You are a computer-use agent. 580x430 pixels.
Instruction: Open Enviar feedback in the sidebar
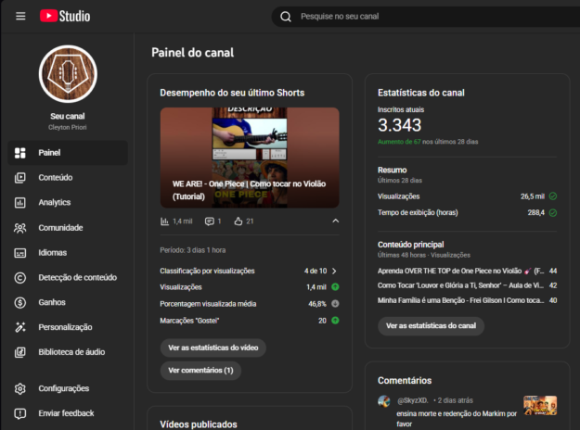click(x=68, y=413)
